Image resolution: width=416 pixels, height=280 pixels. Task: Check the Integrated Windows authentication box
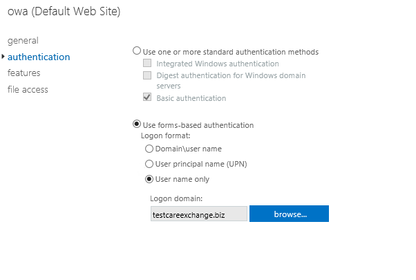pos(147,63)
